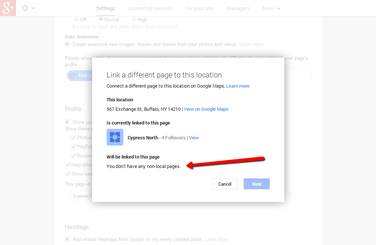Open the Managers tab
This screenshot has height=245, width=376.
(x=238, y=8)
